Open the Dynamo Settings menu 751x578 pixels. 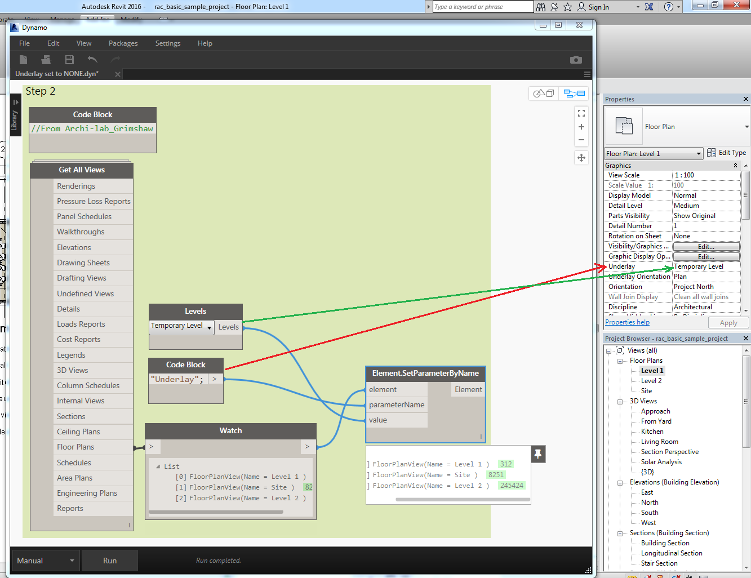tap(168, 43)
